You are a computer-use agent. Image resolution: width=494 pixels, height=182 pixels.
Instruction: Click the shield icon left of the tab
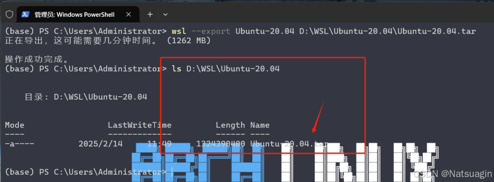click(x=10, y=14)
